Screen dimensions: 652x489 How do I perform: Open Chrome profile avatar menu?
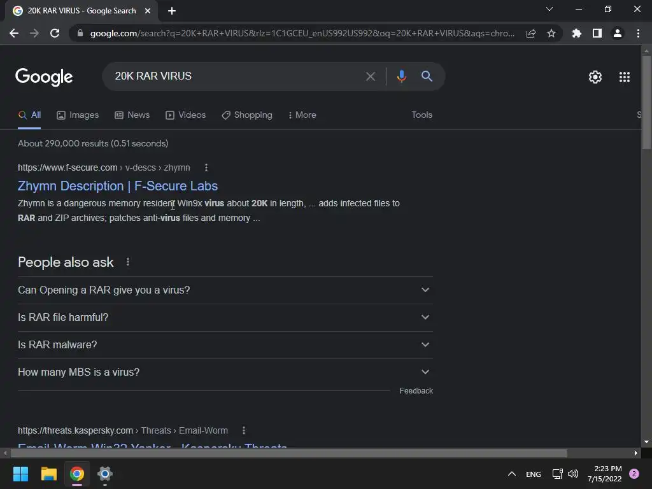point(618,33)
